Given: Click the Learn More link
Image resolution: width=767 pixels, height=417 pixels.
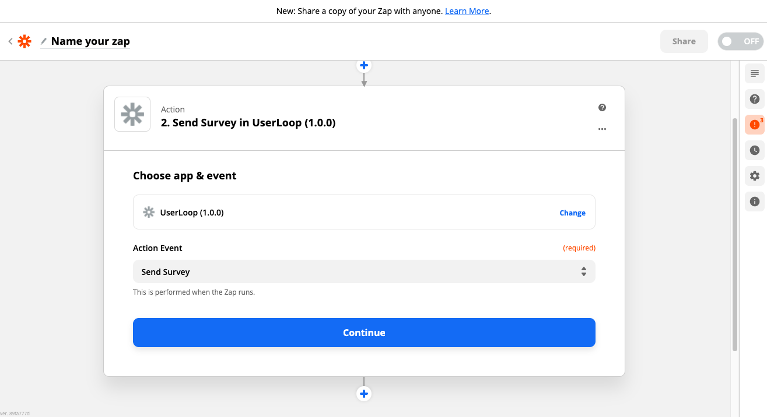Looking at the screenshot, I should 467,11.
